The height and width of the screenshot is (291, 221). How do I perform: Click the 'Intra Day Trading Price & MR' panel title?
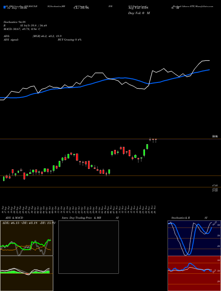[81, 218]
